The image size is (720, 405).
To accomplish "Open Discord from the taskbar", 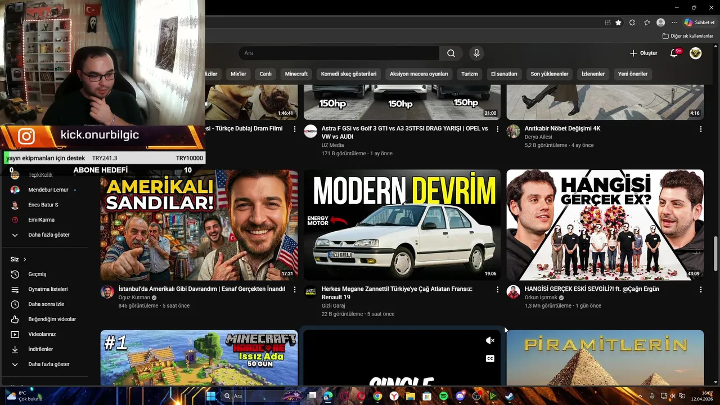I will tap(460, 396).
